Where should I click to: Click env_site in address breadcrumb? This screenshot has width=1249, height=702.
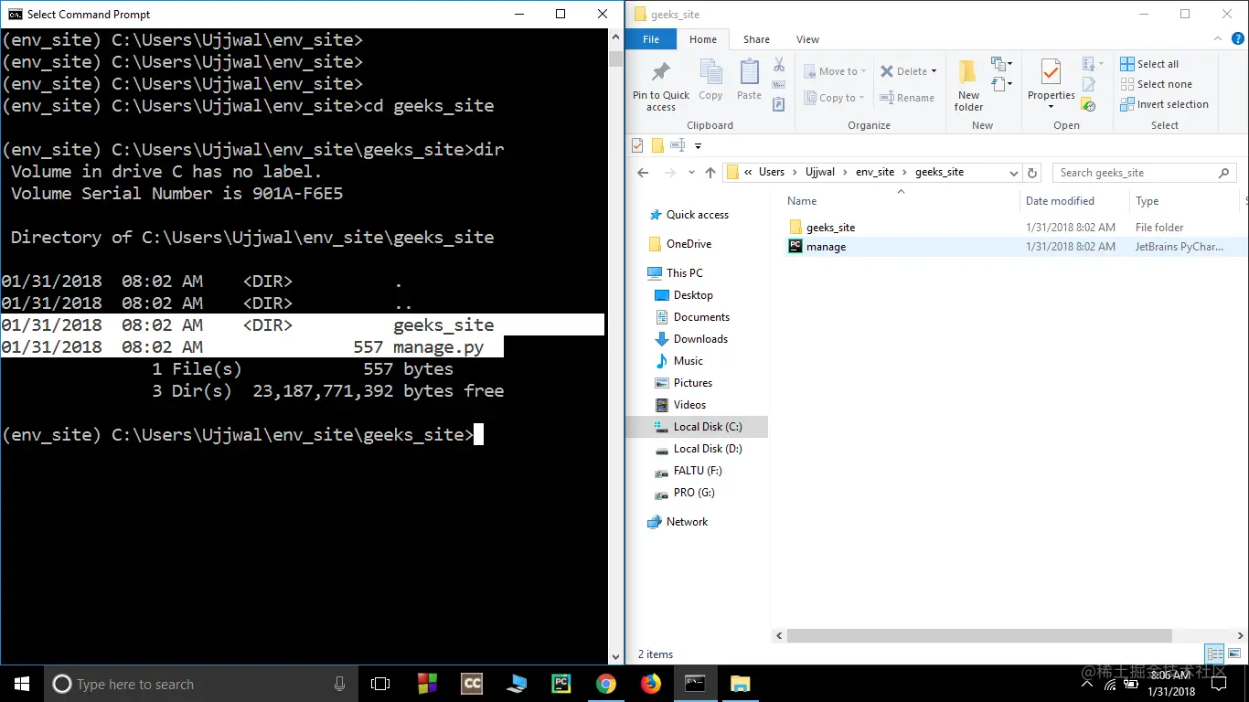875,172
